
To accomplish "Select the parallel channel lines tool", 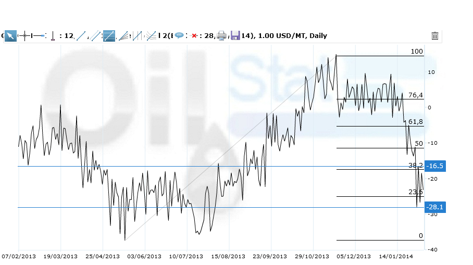I will (x=95, y=36).
